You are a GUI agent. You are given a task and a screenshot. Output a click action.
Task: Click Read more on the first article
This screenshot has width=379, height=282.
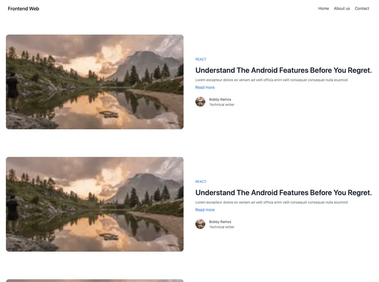205,88
